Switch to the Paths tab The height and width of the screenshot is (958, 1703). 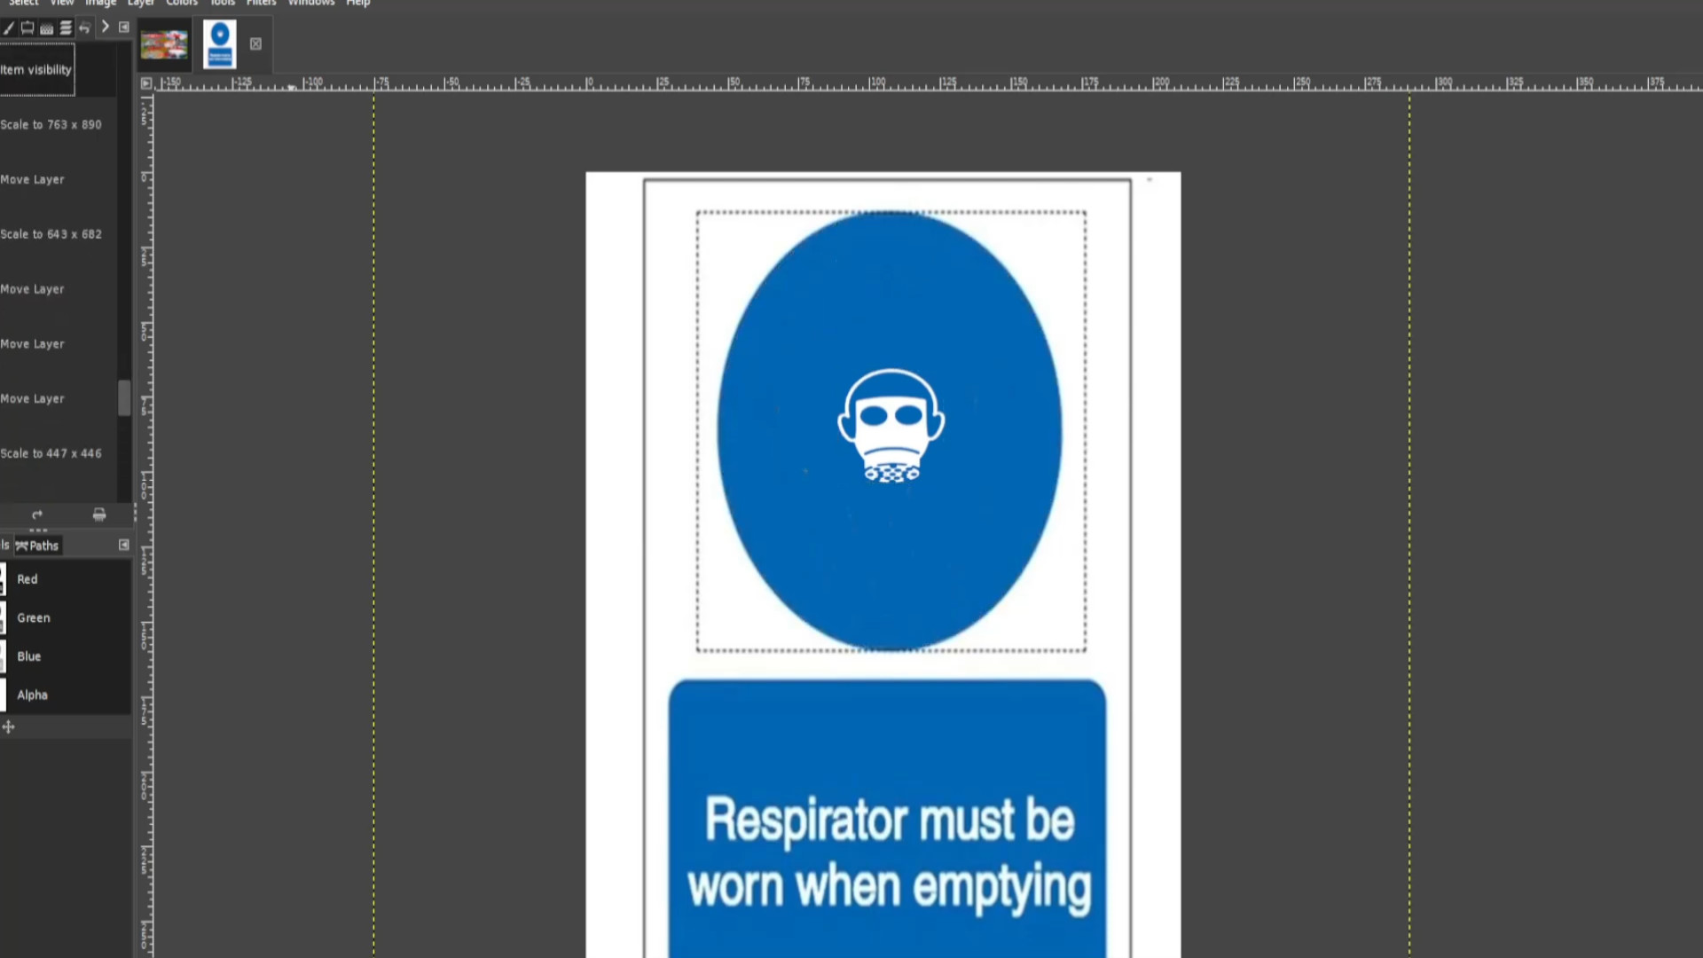[x=37, y=546]
